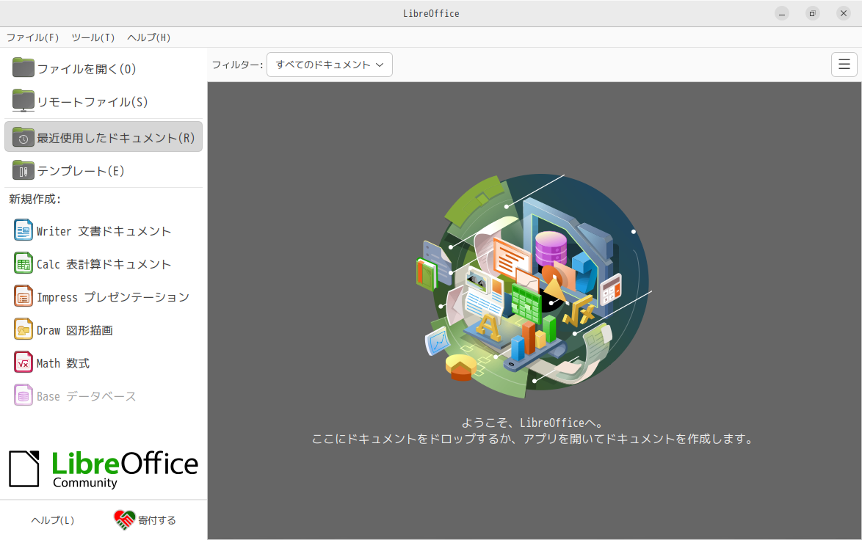Click the donate heart icon
Image resolution: width=862 pixels, height=540 pixels.
tap(125, 519)
